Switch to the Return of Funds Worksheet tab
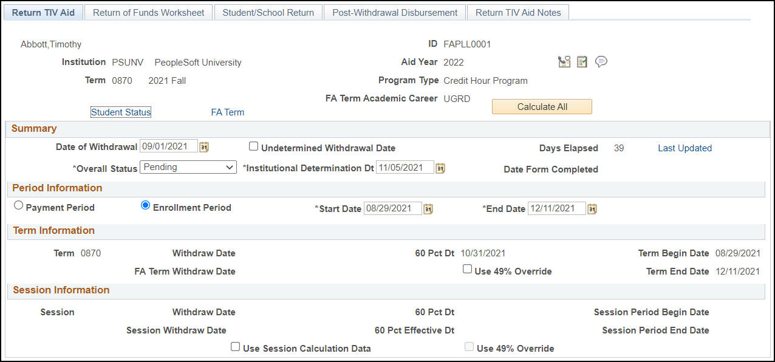This screenshot has width=775, height=362. point(148,12)
